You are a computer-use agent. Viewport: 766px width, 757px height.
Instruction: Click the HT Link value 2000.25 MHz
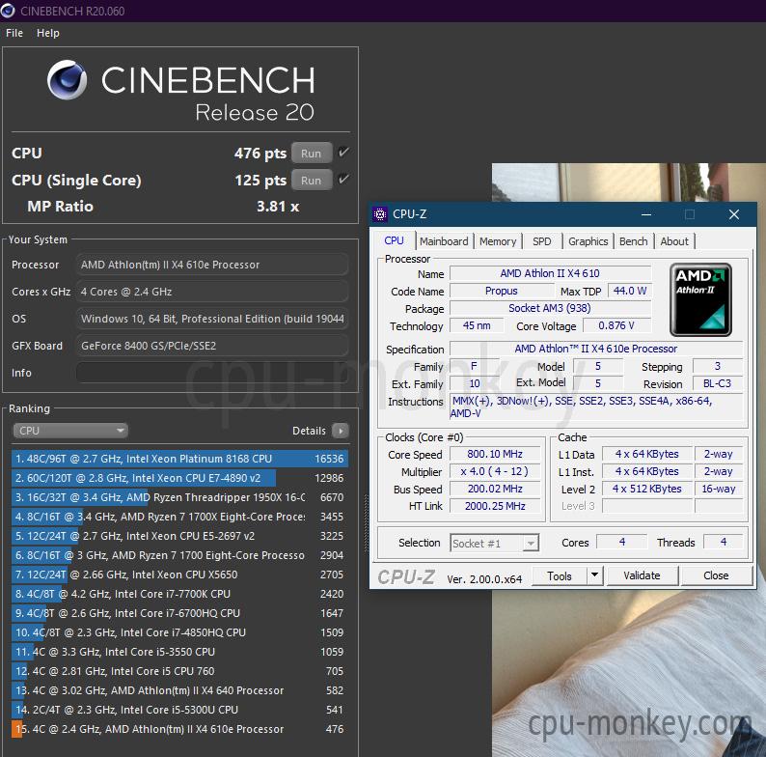495,506
